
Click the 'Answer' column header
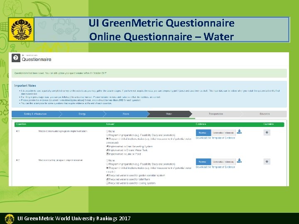click(x=110, y=124)
